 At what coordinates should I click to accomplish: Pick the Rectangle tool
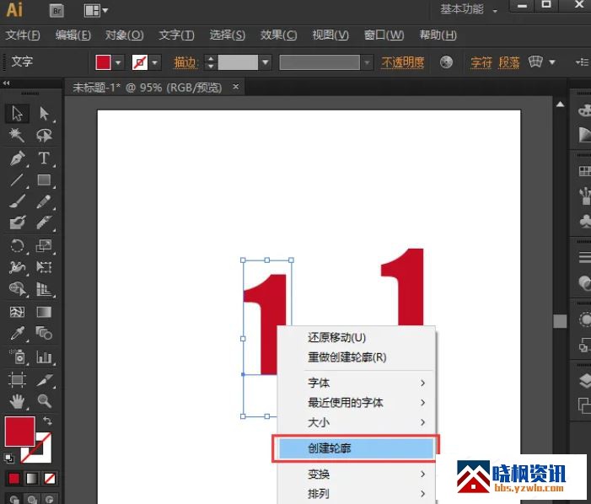point(44,180)
